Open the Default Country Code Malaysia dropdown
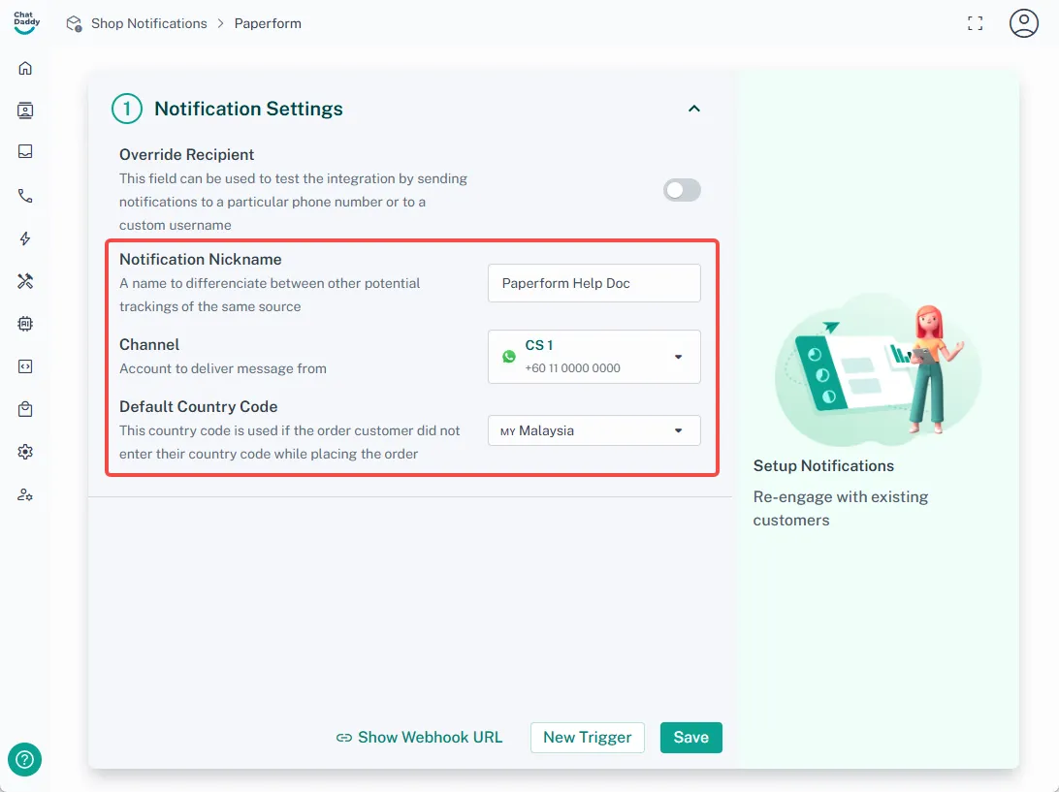This screenshot has height=792, width=1059. tap(594, 430)
